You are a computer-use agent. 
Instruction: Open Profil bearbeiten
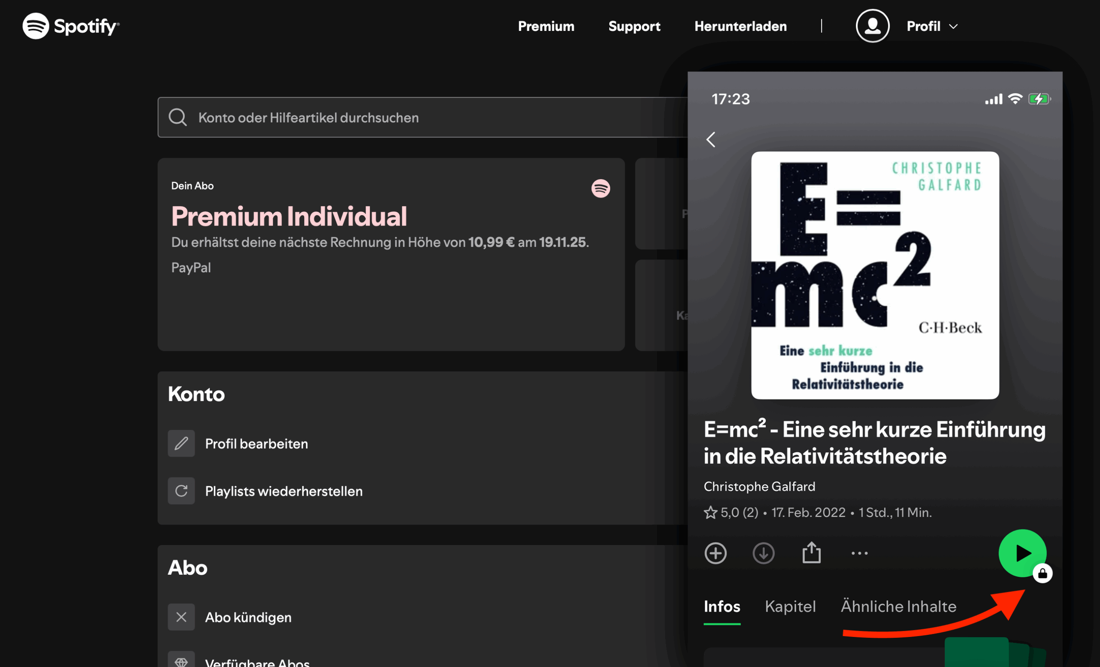click(256, 444)
